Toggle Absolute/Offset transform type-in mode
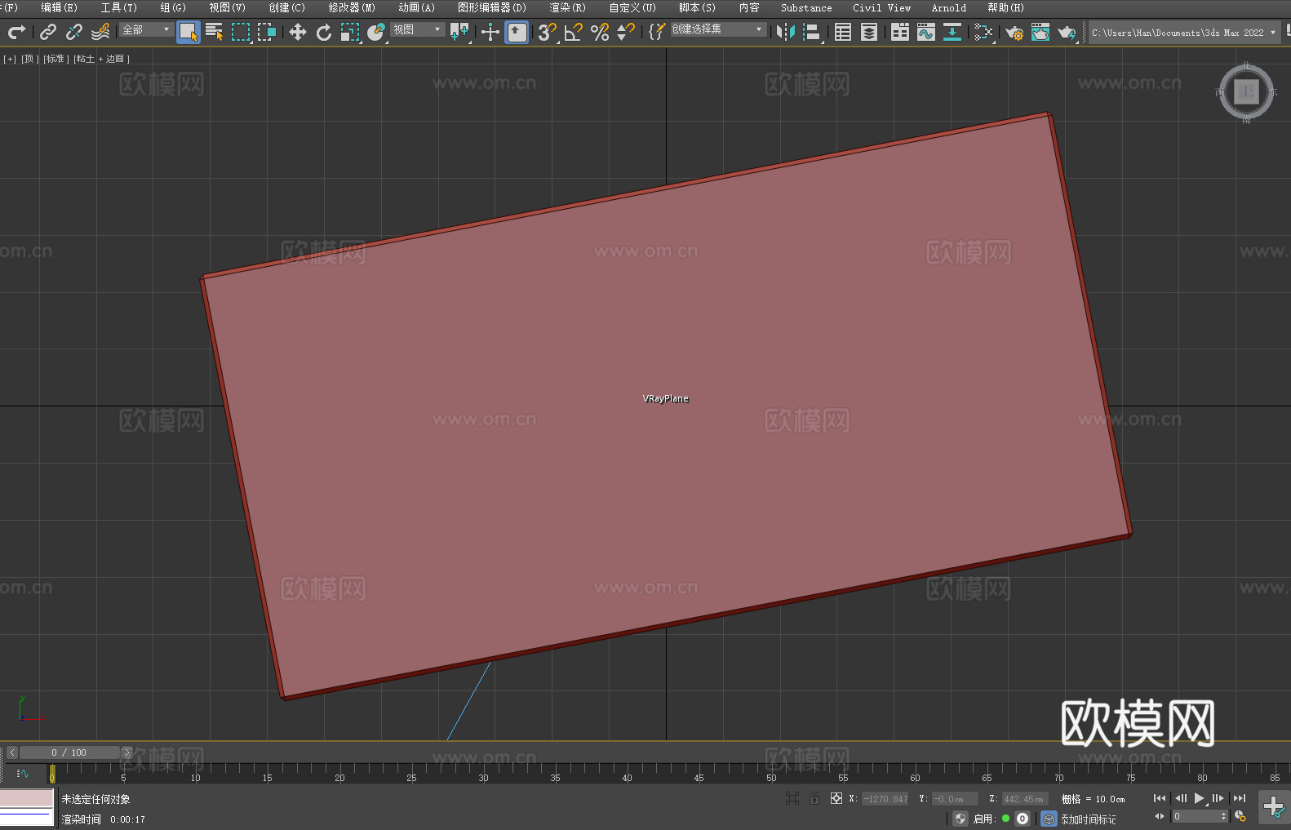The width and height of the screenshot is (1291, 830). pyautogui.click(x=836, y=798)
